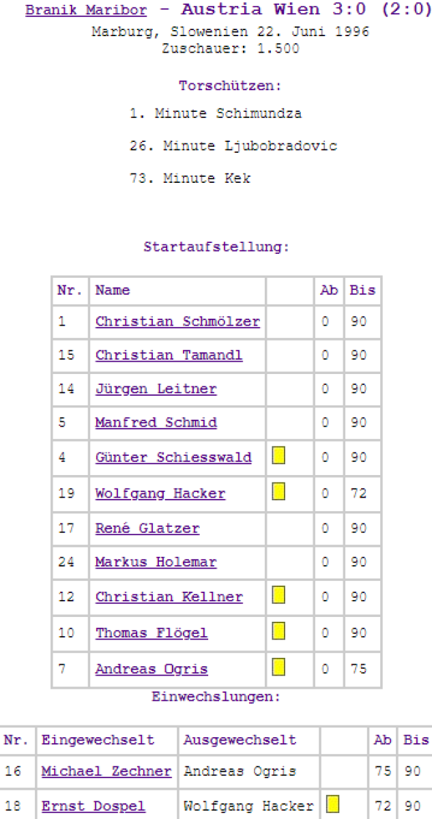This screenshot has width=432, height=819.
Task: Open Christian Schmölzer's player page
Action: (x=177, y=321)
